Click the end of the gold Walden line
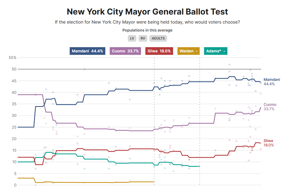The width and height of the screenshot is (288, 187). tap(154, 182)
